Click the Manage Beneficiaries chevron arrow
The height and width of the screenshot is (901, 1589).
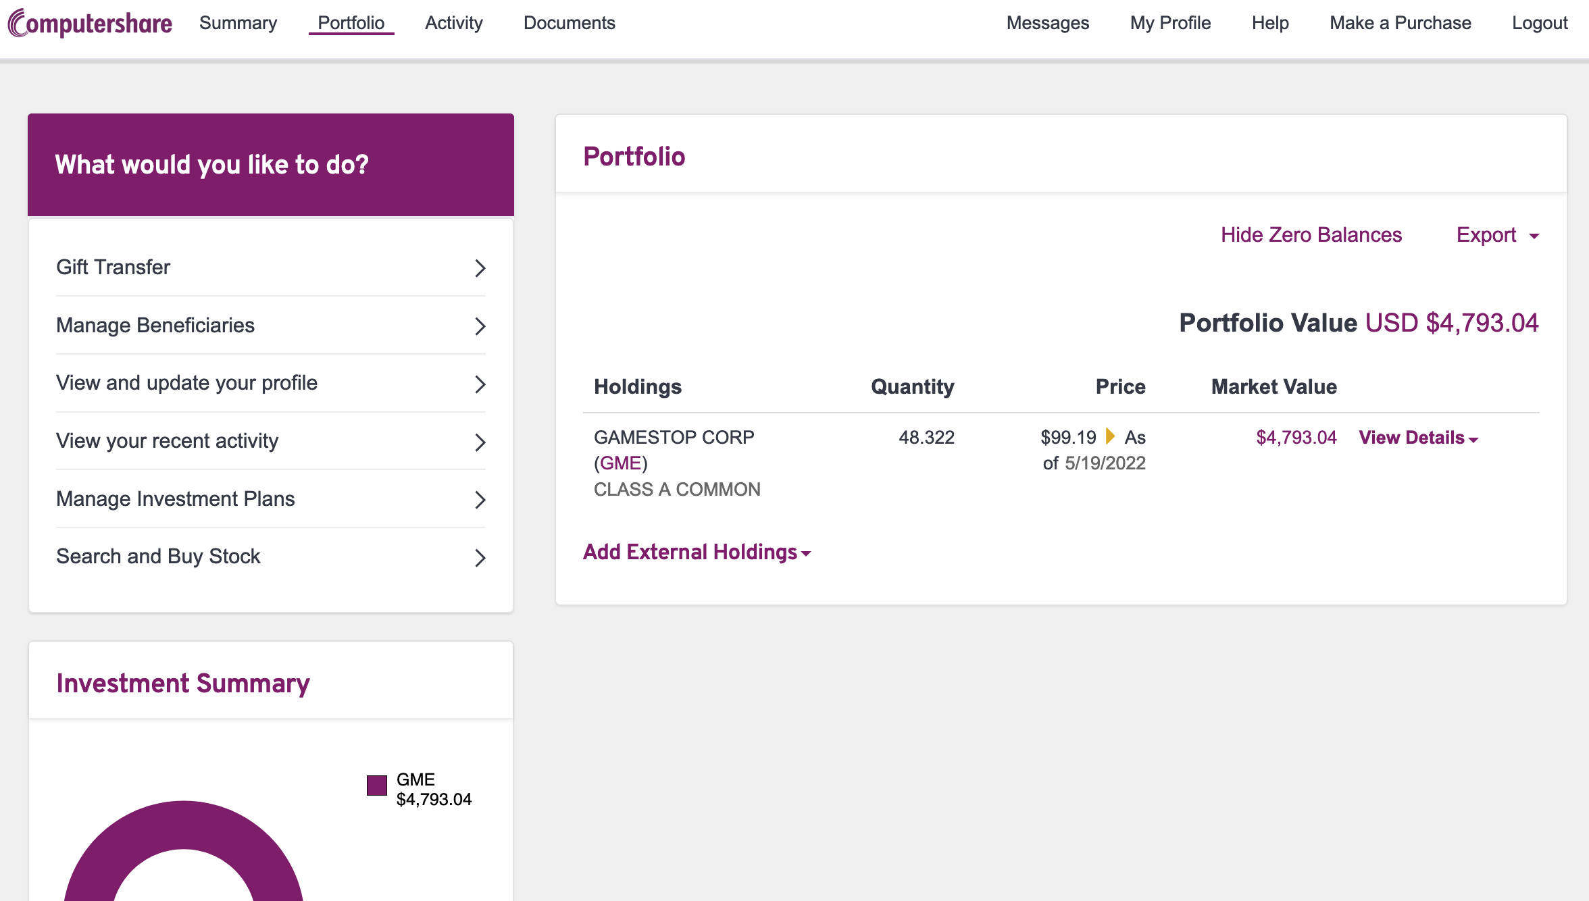(x=480, y=326)
